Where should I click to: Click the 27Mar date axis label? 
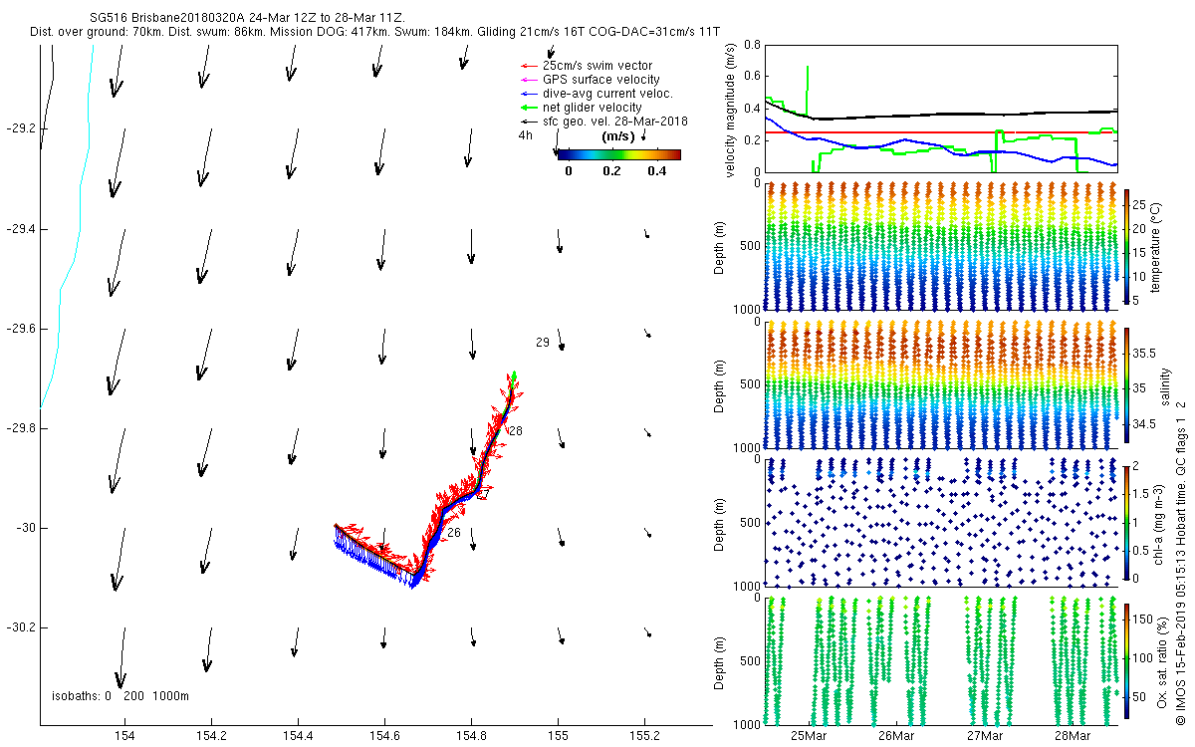click(984, 736)
